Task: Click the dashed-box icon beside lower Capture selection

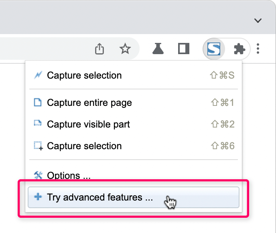Action: 38,146
